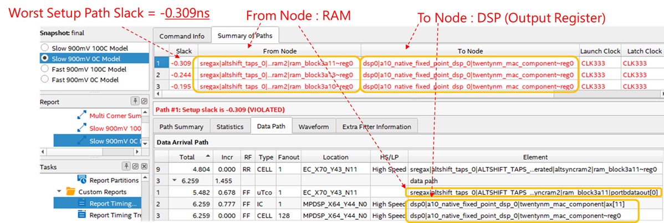The width and height of the screenshot is (664, 223).
Task: Click the Multi Corner Summary report icon
Action: [82, 115]
